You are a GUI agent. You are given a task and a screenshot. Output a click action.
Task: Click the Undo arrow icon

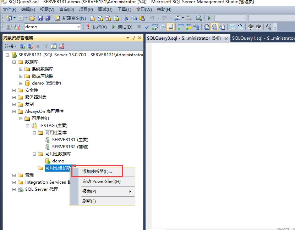152,18
